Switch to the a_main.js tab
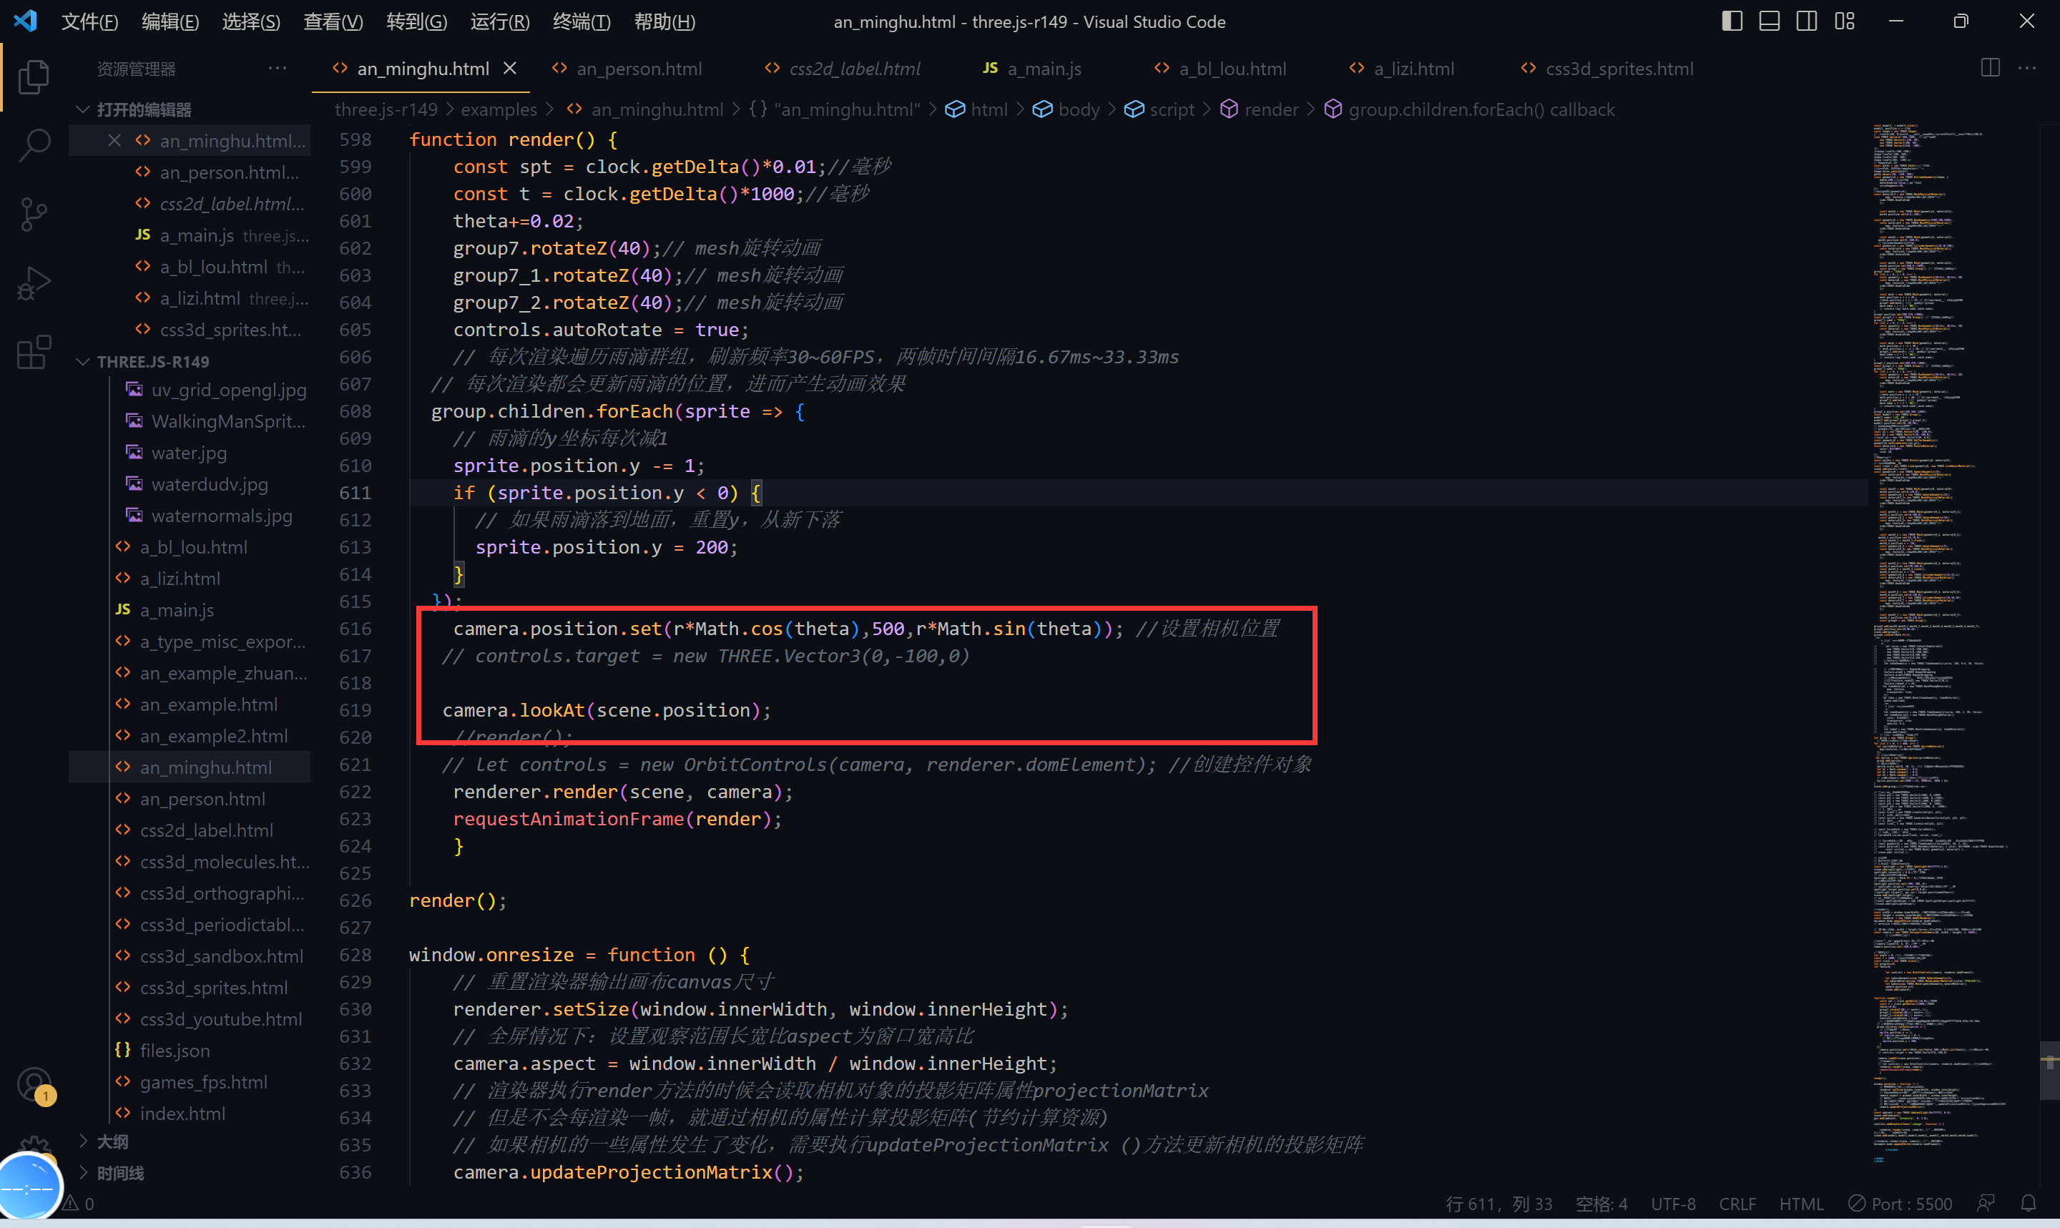Image resolution: width=2060 pixels, height=1228 pixels. (1044, 69)
